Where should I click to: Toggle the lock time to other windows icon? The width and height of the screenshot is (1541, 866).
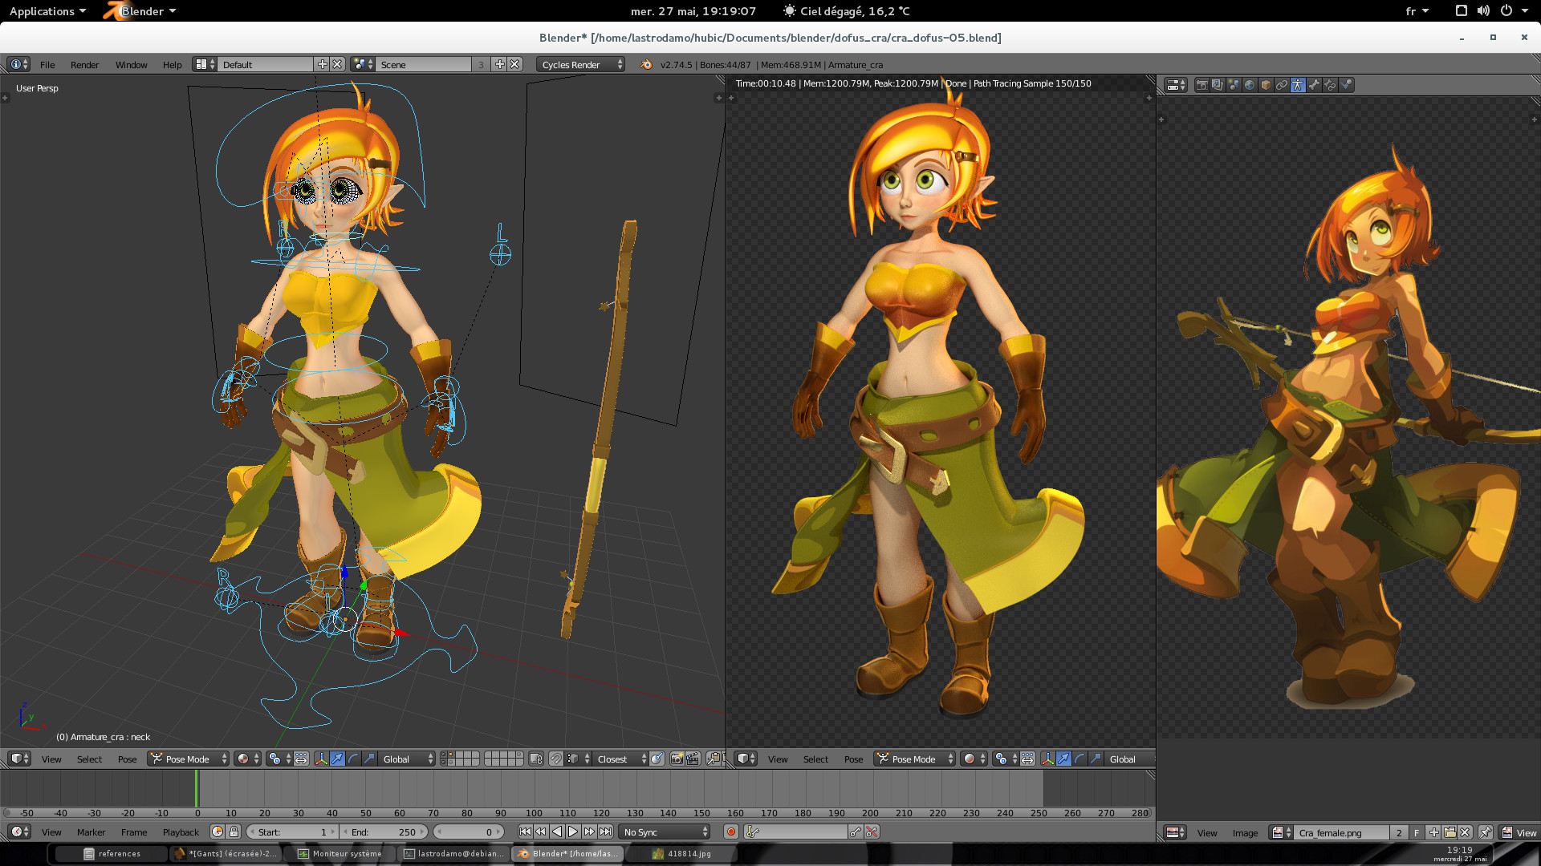[x=234, y=832]
